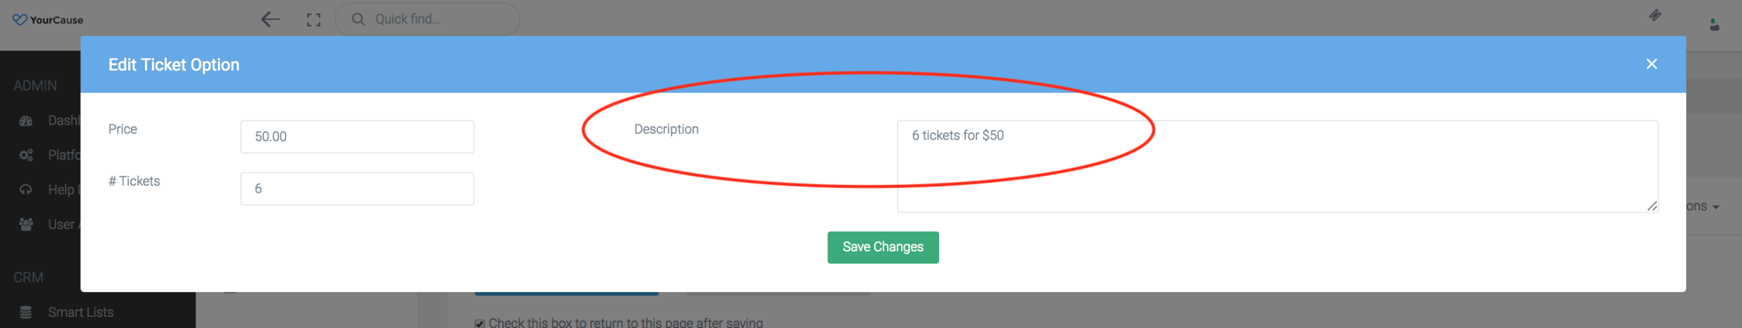Toggle fullscreen with the expand icon

[313, 20]
